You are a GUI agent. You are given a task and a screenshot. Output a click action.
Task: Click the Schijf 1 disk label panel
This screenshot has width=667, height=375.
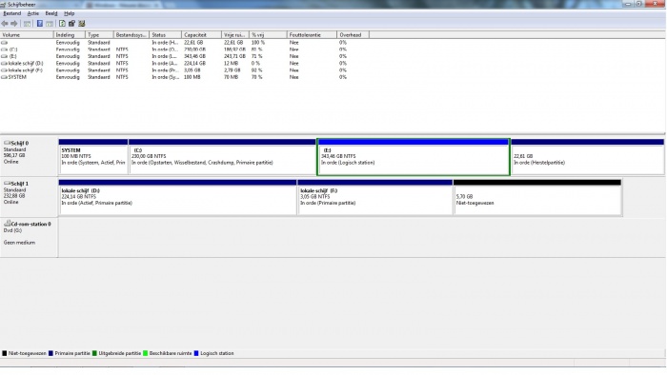point(29,197)
